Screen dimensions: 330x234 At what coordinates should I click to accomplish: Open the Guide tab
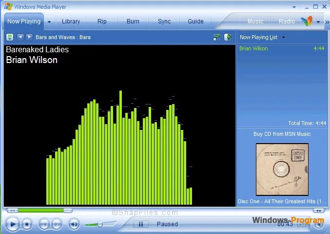click(x=195, y=21)
